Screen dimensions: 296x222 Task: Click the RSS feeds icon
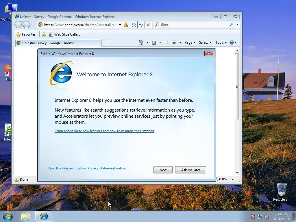click(154, 43)
